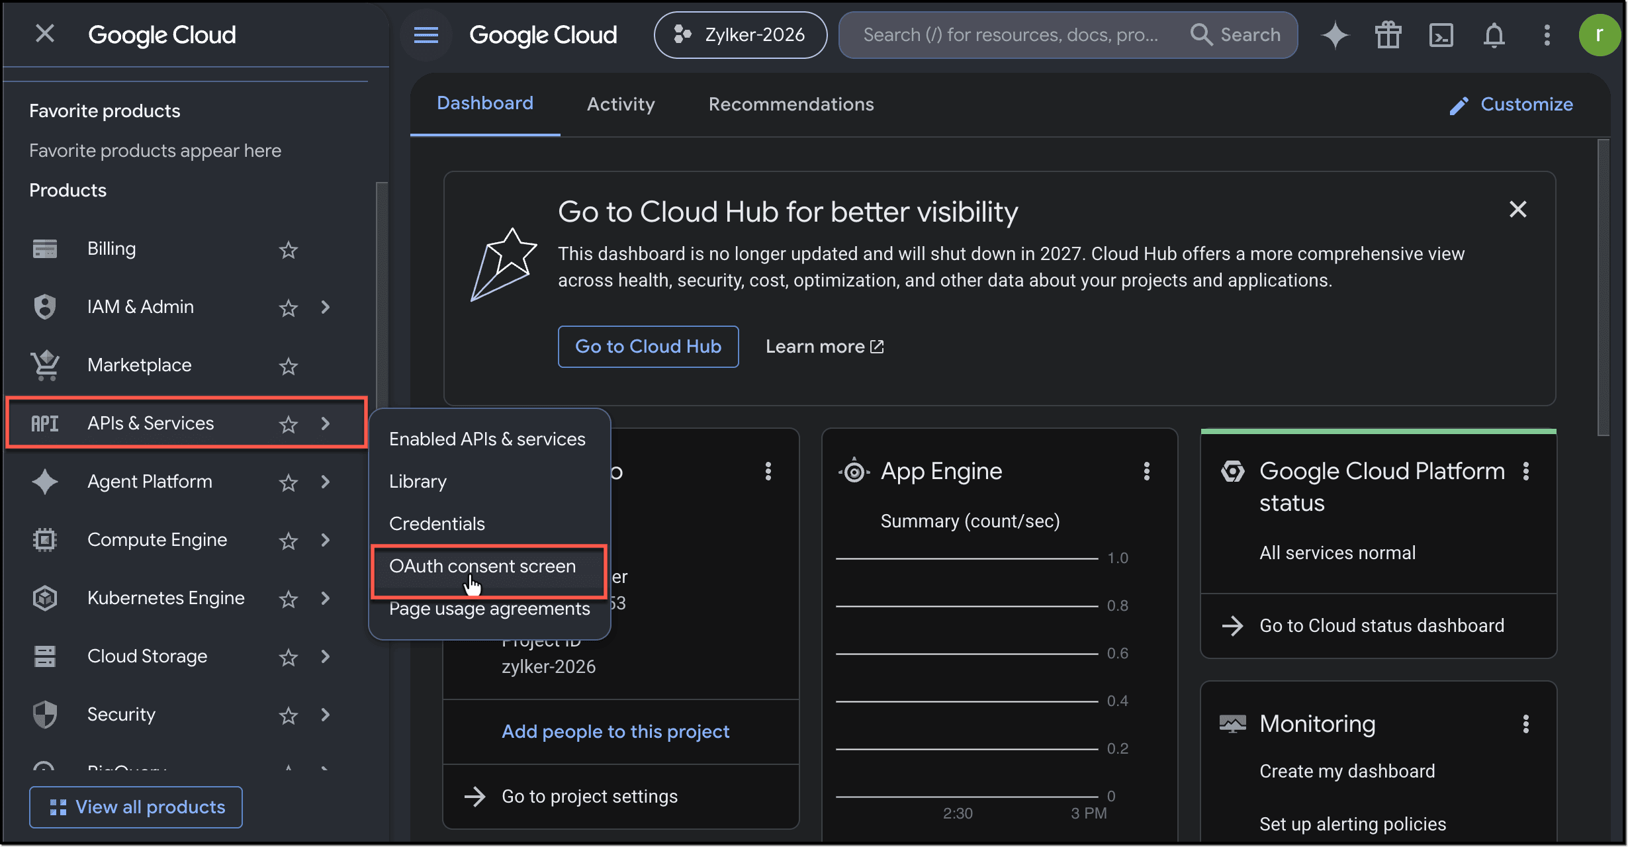The image size is (1628, 847).
Task: Switch to the Activity tab
Action: 621,104
